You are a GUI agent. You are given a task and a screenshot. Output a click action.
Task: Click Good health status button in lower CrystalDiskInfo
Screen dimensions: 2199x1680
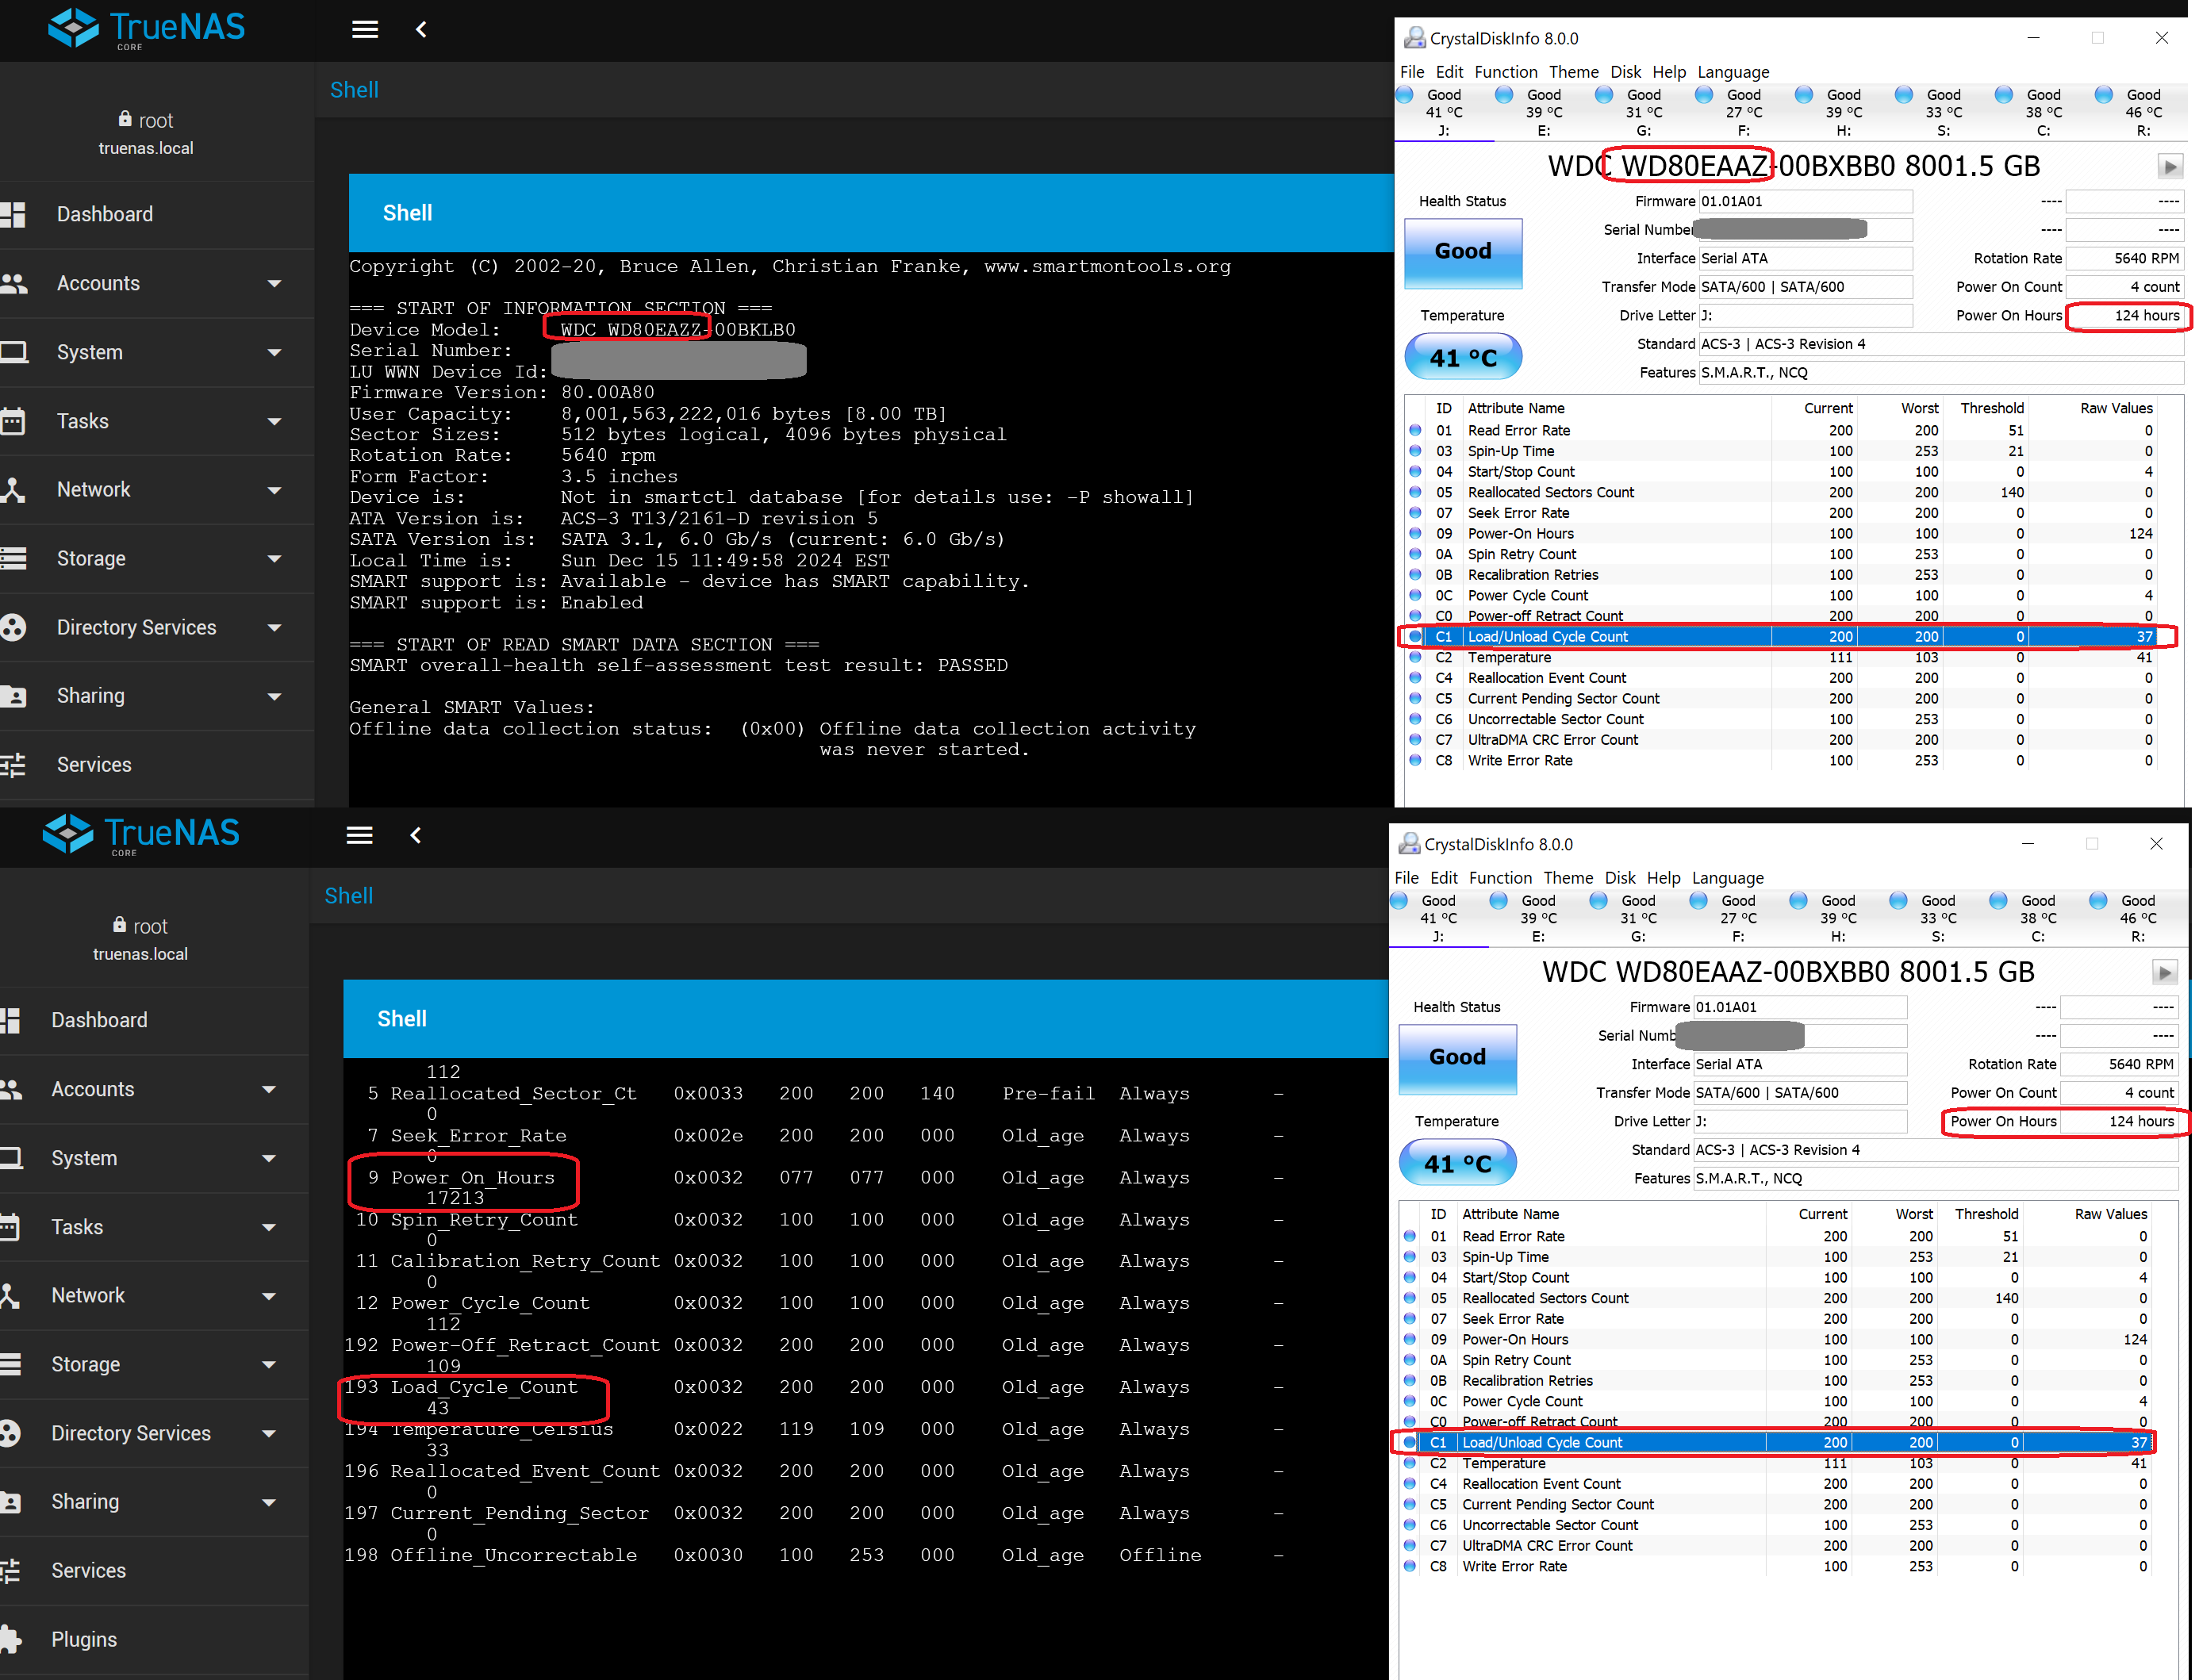(1458, 1059)
